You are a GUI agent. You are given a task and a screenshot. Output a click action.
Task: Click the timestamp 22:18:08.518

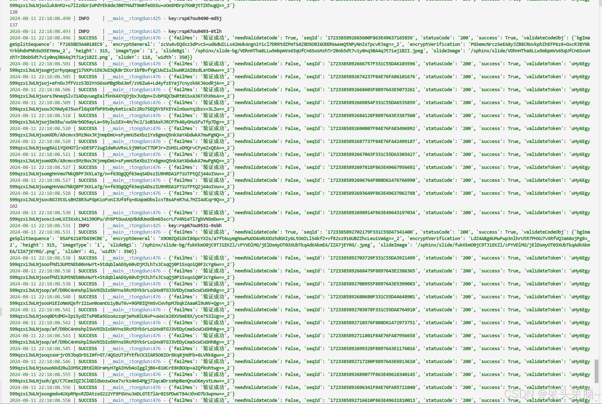[x=54, y=116]
